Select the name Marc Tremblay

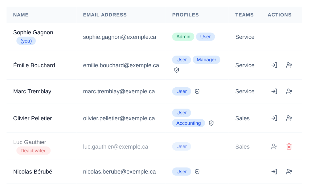(x=32, y=91)
